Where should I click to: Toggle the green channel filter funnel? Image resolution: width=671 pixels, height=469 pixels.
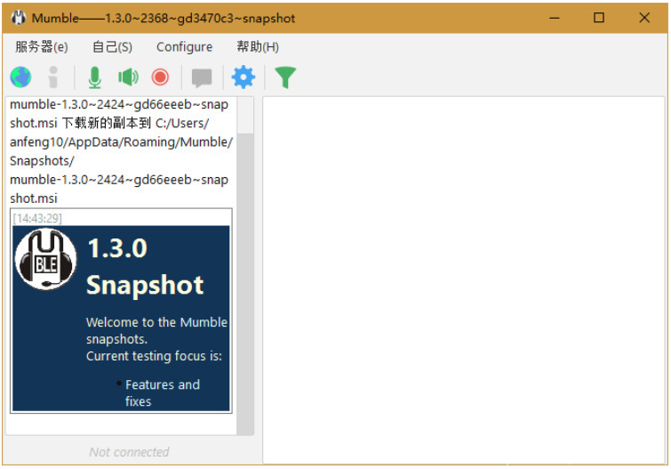pyautogui.click(x=285, y=77)
